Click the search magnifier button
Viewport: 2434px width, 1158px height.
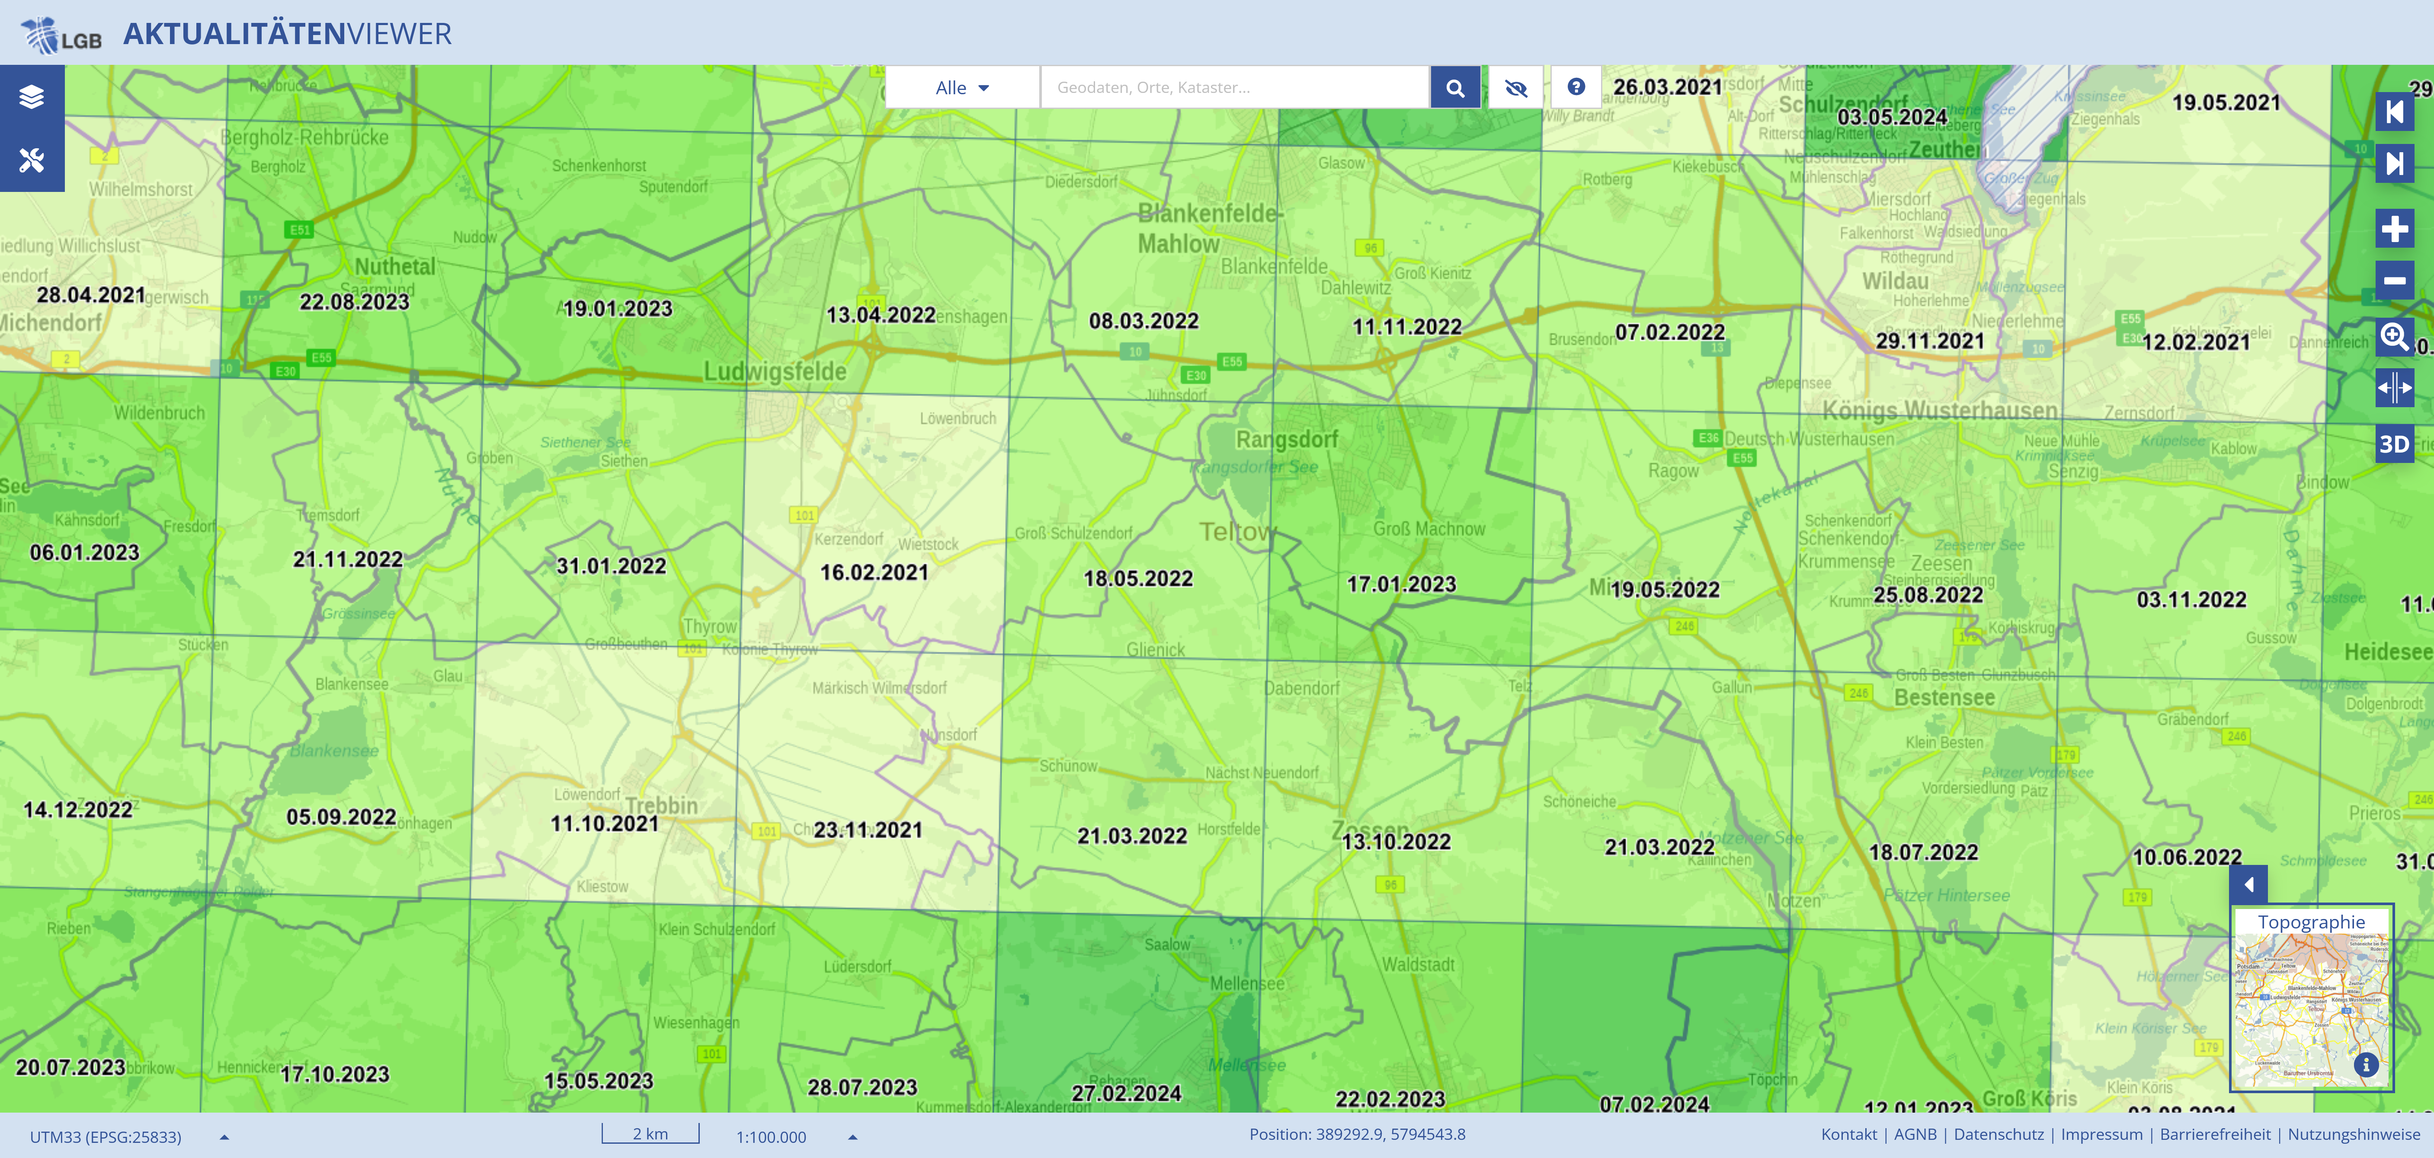tap(1455, 88)
